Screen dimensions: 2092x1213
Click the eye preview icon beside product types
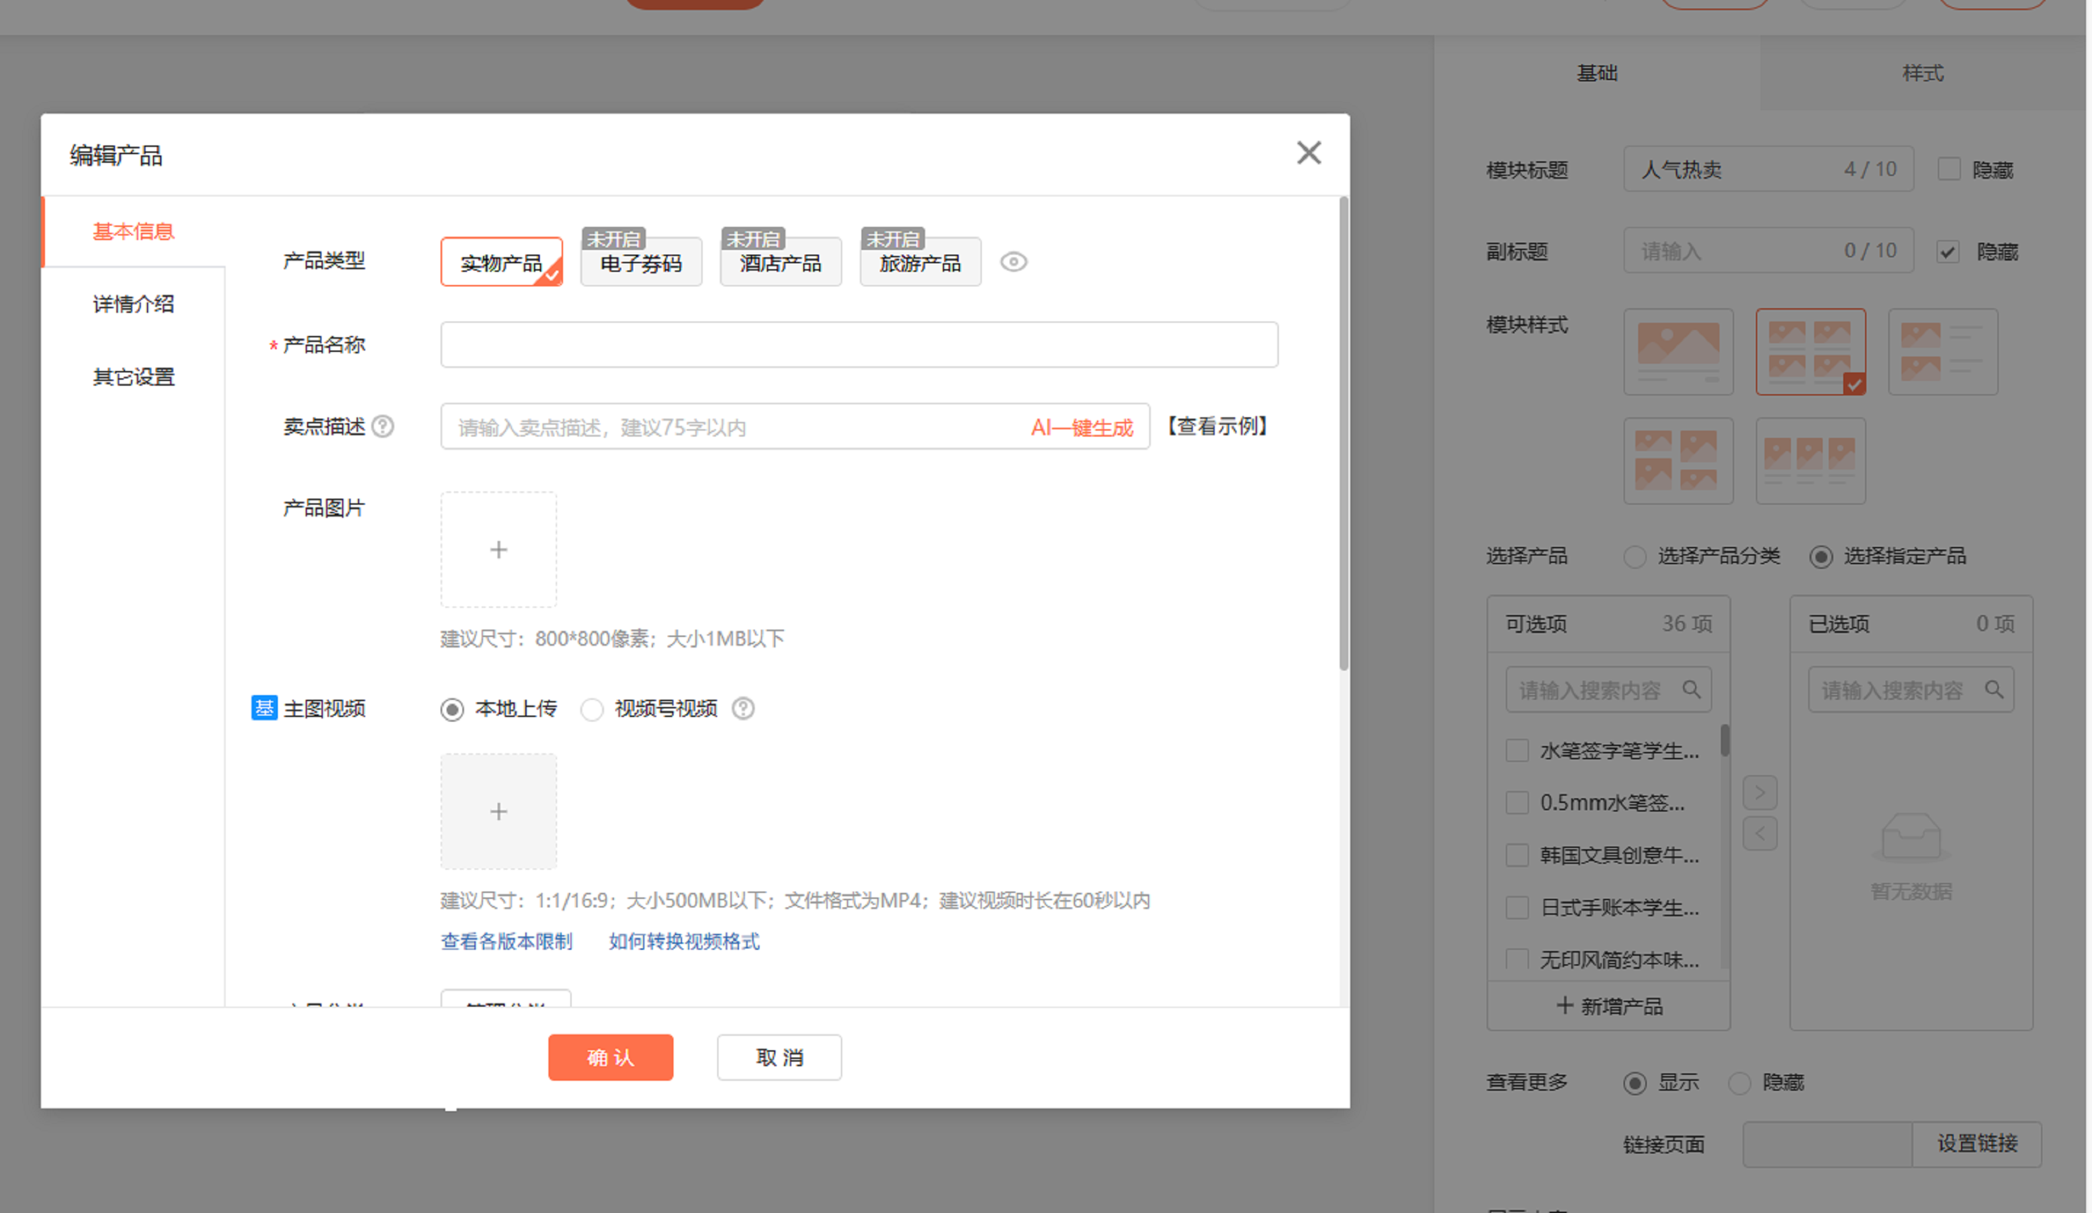[1013, 262]
